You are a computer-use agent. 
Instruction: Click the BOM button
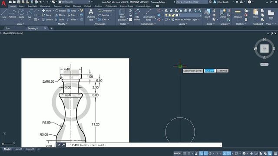click(102, 19)
